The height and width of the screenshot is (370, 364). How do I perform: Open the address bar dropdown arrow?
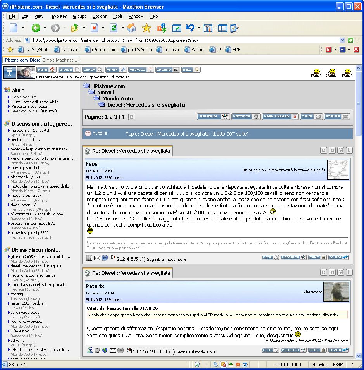[342, 40]
